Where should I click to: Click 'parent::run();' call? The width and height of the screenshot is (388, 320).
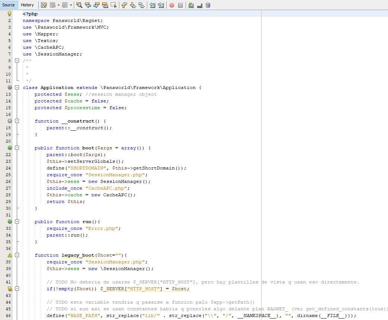pyautogui.click(x=67, y=235)
